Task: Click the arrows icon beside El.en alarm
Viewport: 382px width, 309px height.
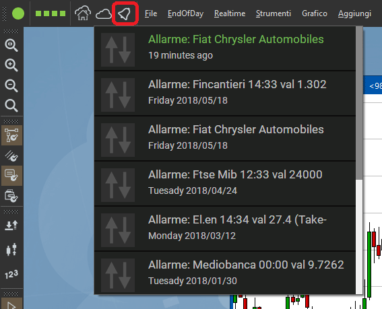Action: pos(118,230)
